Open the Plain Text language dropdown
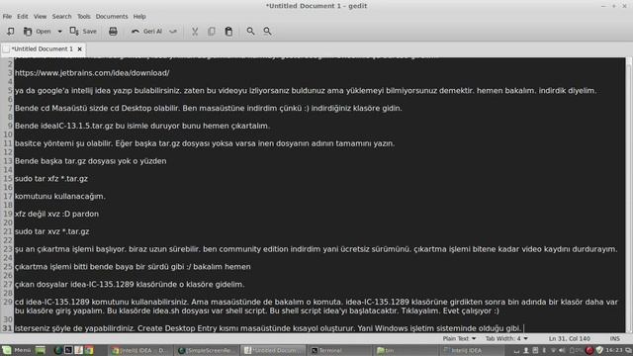 tap(459, 338)
